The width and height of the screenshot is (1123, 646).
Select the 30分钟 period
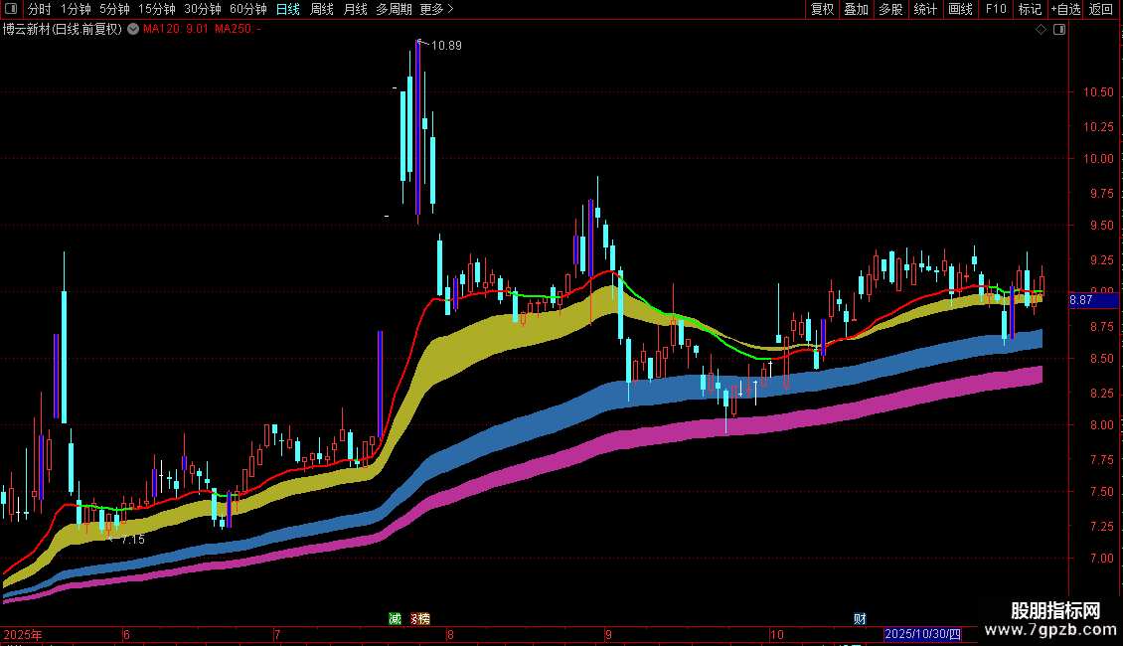(203, 9)
